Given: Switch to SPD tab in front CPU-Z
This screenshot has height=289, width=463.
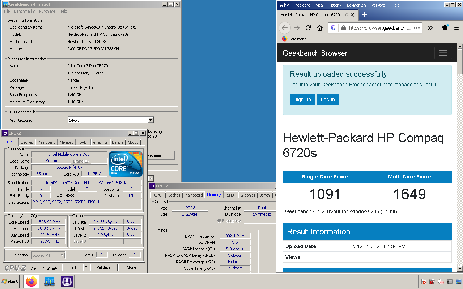Looking at the screenshot, I should pos(83,142).
